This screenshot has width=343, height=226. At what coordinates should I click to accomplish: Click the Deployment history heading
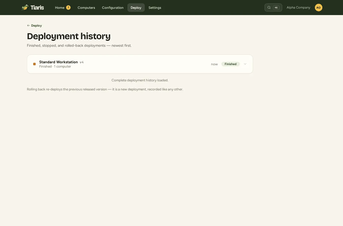click(69, 36)
